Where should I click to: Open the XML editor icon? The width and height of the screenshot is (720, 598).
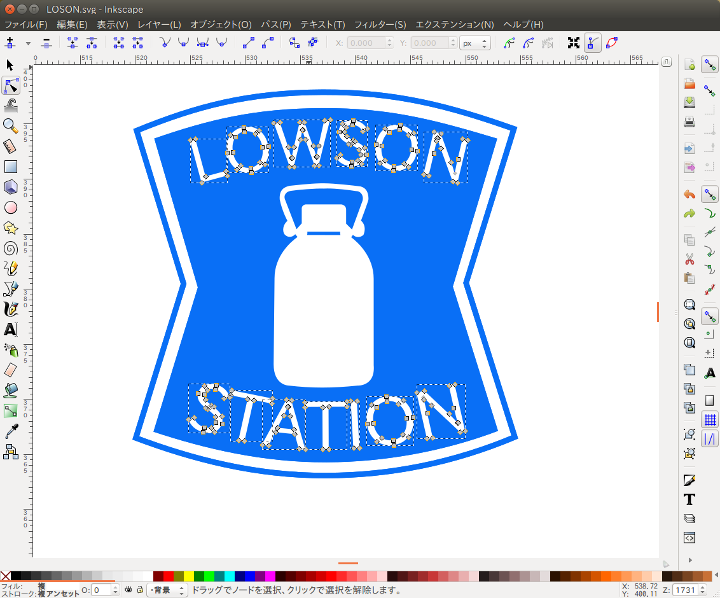click(689, 538)
